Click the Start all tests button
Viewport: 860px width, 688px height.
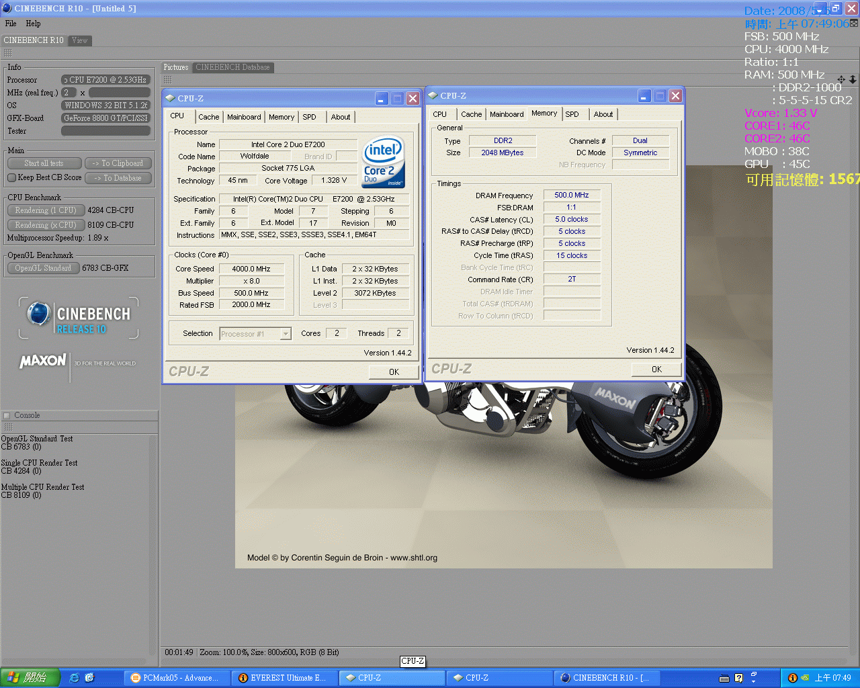click(x=44, y=163)
